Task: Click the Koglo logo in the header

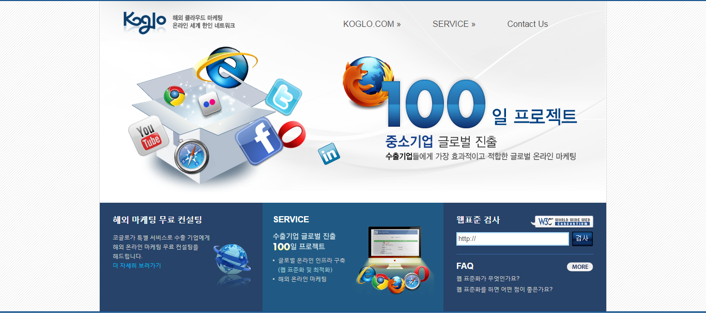Action: (144, 22)
